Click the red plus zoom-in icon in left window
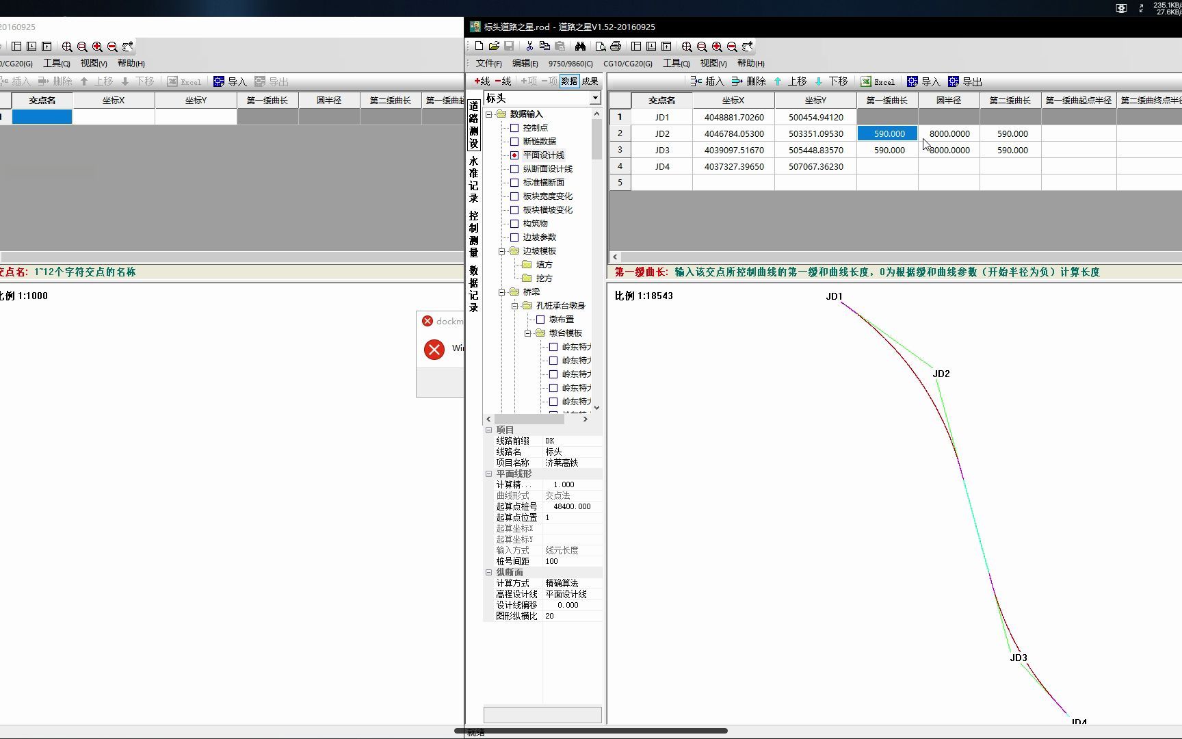The image size is (1182, 739). (x=97, y=47)
